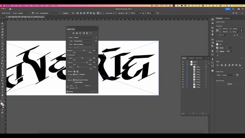The height and width of the screenshot is (138, 245).
Task: Open the Image Trace panel icon in control bar
Action: [x=33, y=13]
